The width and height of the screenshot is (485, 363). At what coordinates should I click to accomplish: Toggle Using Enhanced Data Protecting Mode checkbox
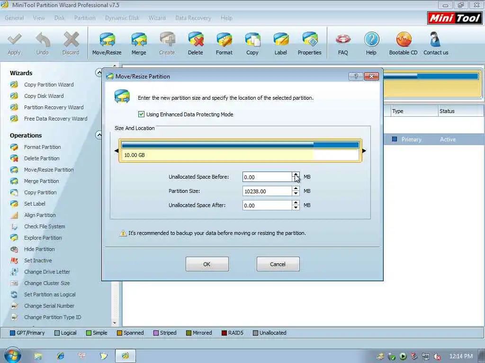coord(141,114)
